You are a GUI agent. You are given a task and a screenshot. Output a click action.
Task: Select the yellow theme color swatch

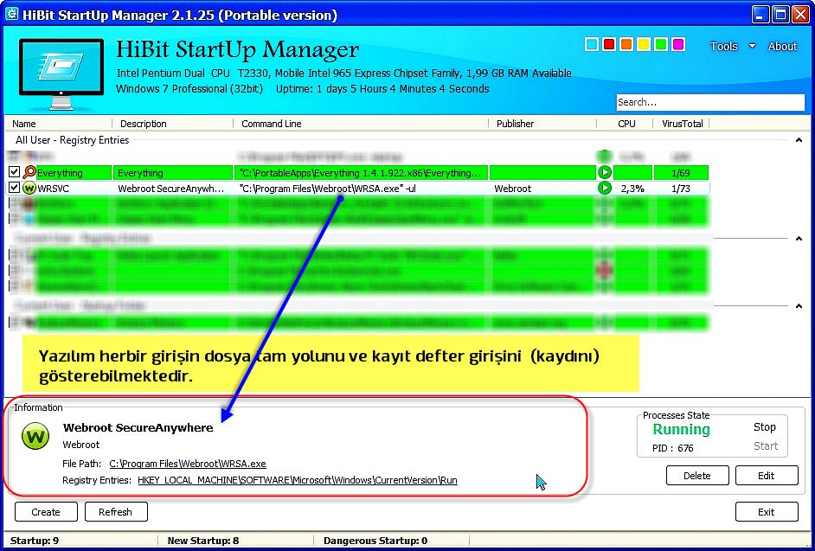[644, 44]
